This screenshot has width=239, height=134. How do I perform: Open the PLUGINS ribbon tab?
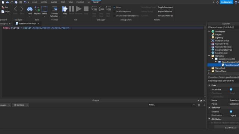[x=80, y=2]
